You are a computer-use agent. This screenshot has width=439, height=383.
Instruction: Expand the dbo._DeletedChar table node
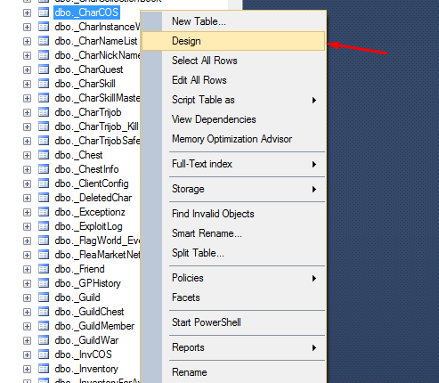point(27,198)
